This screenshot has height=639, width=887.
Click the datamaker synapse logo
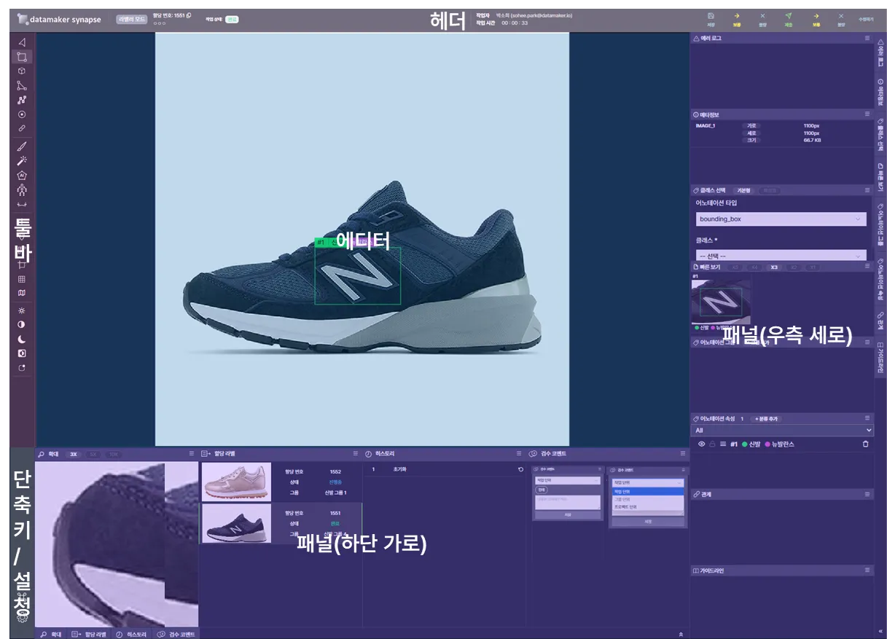pos(60,20)
